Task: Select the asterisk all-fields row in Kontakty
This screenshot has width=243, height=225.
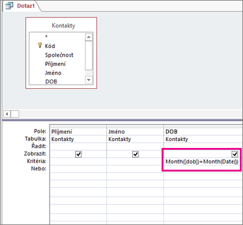Action: tap(47, 37)
